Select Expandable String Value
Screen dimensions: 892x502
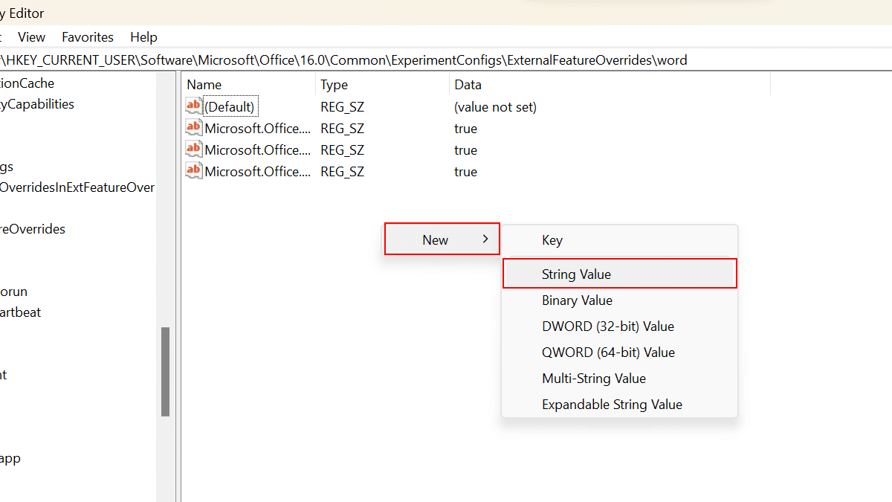(x=611, y=404)
